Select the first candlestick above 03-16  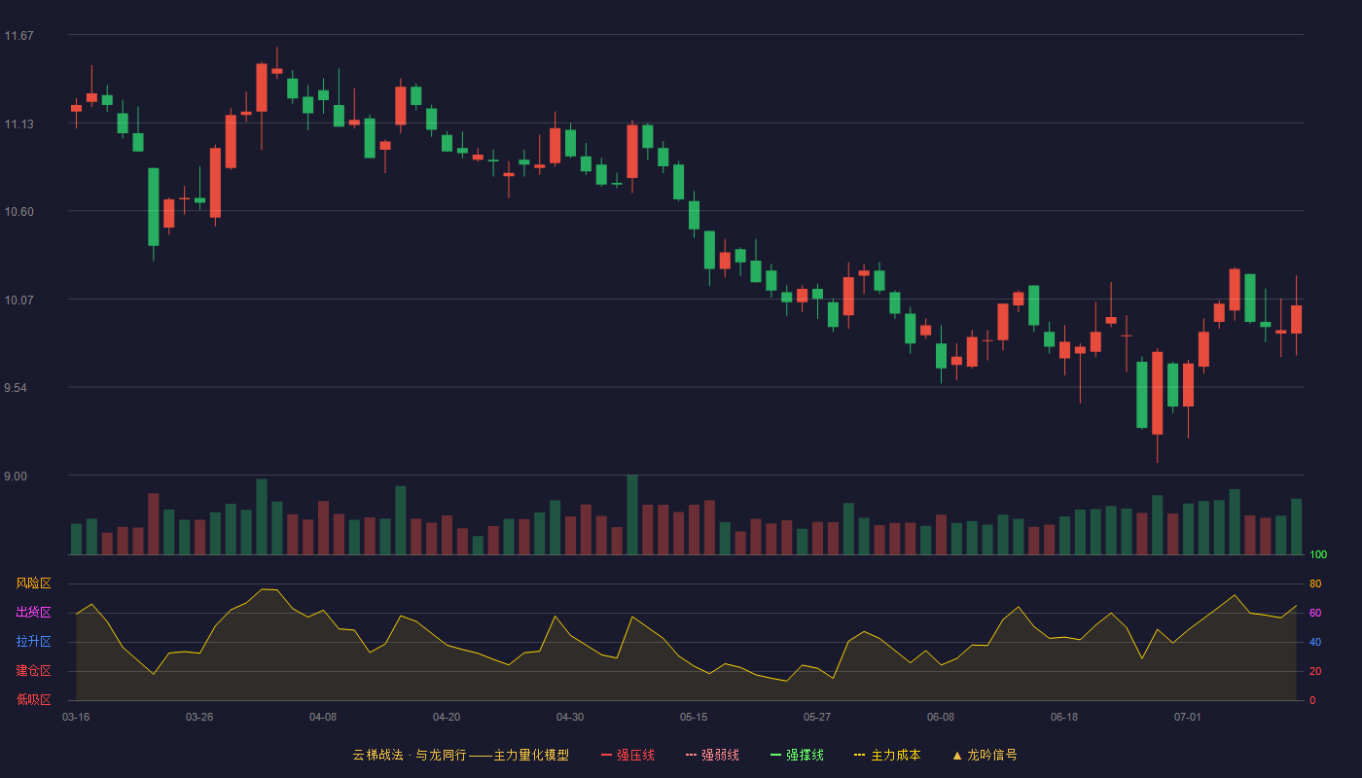76,109
